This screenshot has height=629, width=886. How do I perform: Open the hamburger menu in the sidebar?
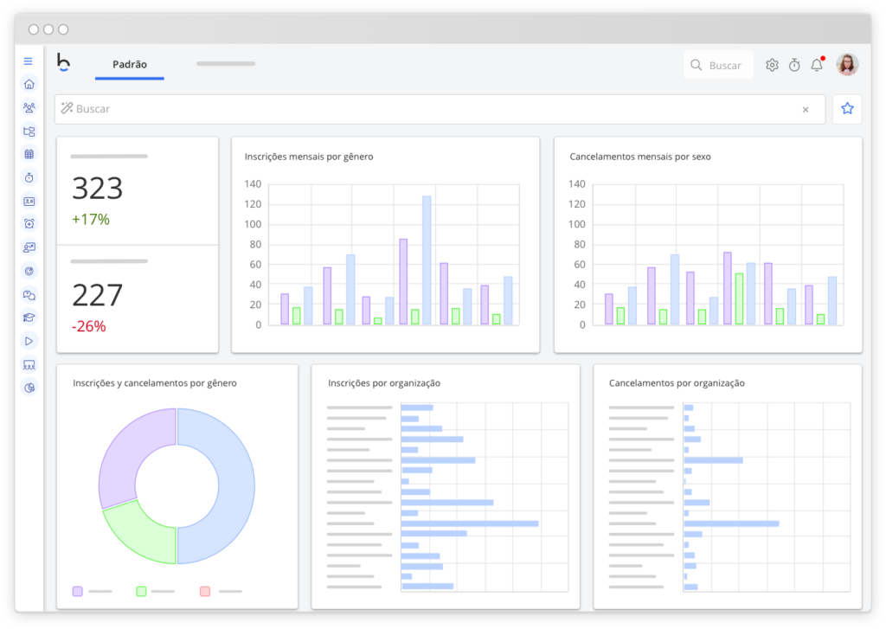click(x=29, y=61)
